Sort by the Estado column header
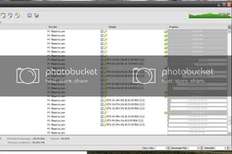Screen dimensions: 232x154 coord(137,27)
